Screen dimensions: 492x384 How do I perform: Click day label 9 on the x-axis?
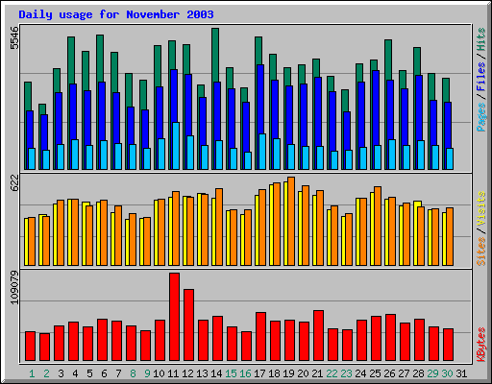(x=147, y=373)
